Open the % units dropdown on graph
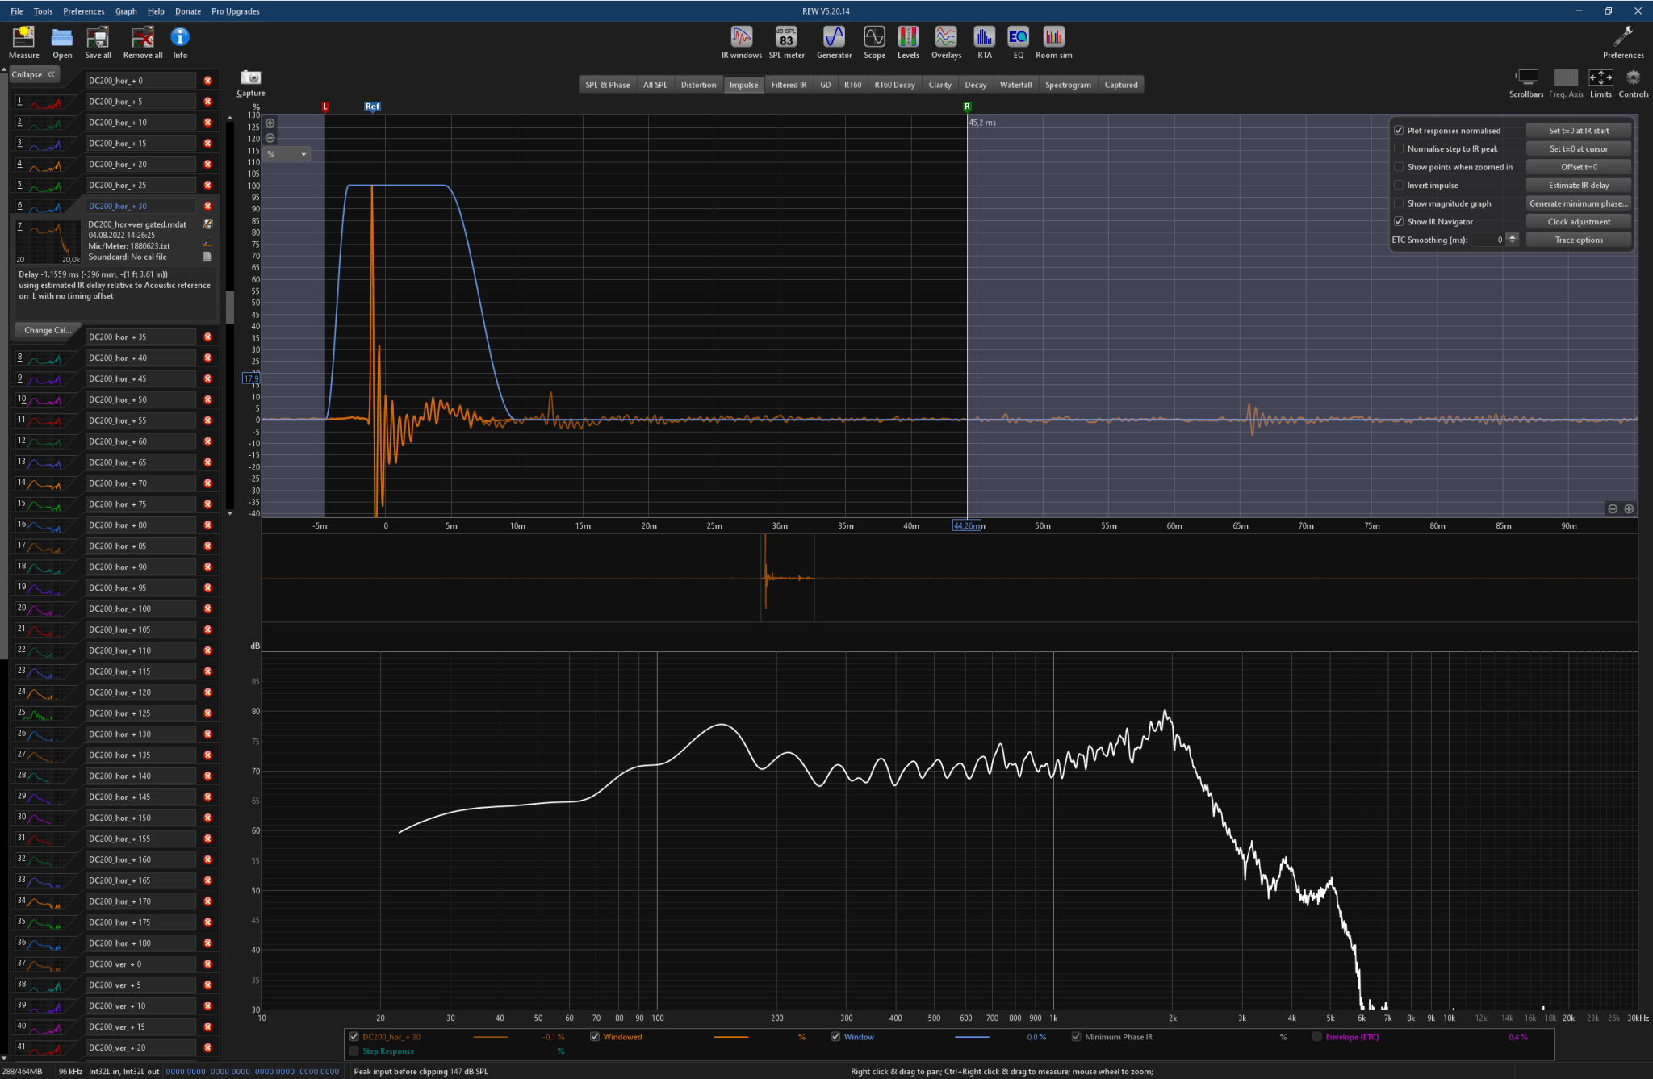Viewport: 1653px width, 1079px height. 287,154
